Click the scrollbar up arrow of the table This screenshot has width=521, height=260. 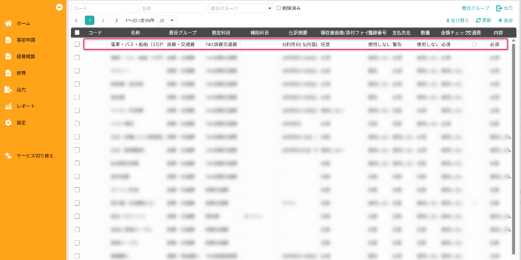point(514,40)
